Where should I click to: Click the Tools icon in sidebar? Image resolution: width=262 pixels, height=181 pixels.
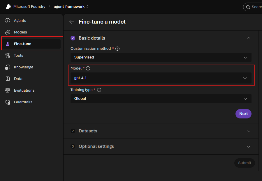pyautogui.click(x=8, y=56)
